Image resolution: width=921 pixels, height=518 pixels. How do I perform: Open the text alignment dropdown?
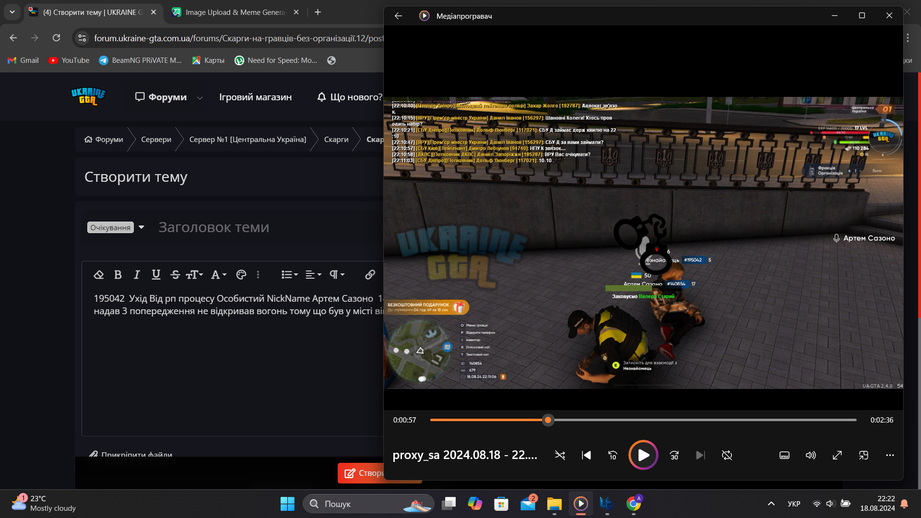pyautogui.click(x=313, y=275)
